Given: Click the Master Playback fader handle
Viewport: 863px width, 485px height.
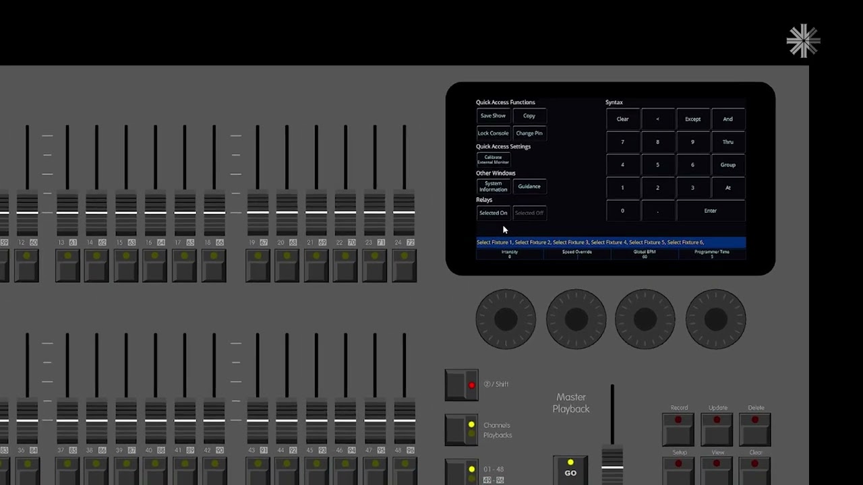Looking at the screenshot, I should click(x=612, y=466).
